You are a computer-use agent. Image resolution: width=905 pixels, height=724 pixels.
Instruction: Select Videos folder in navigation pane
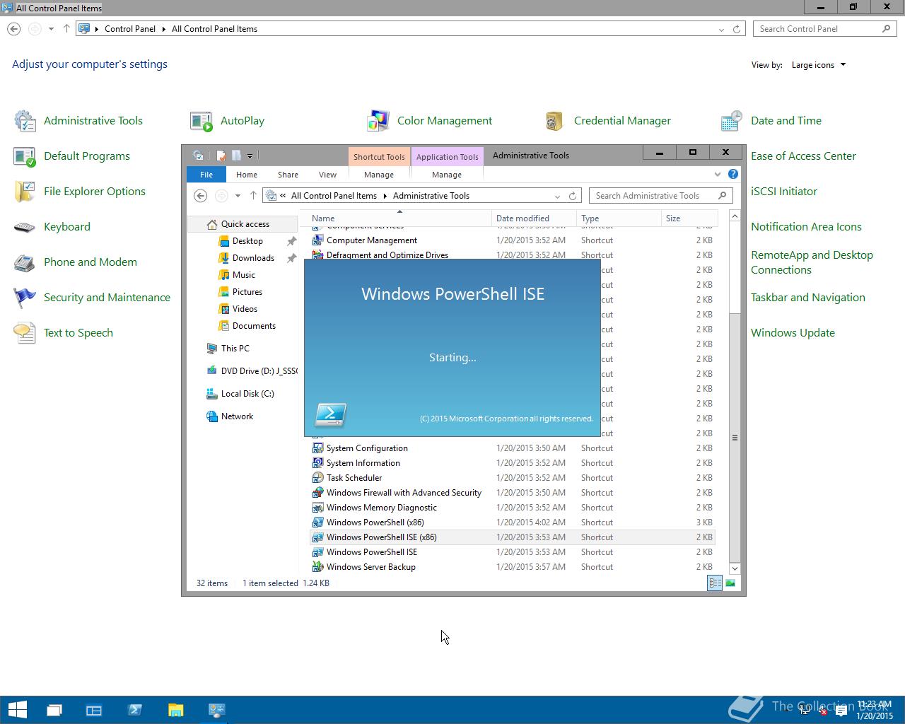click(245, 309)
